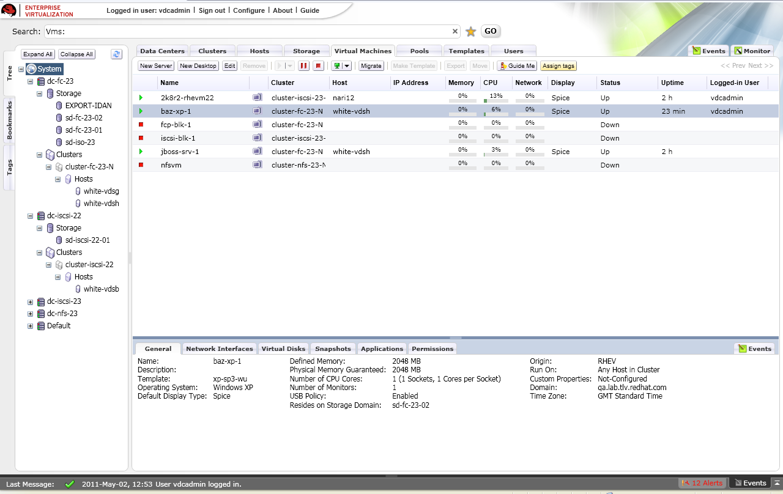Click the red down status icon for fcp-blk-1

pos(141,125)
